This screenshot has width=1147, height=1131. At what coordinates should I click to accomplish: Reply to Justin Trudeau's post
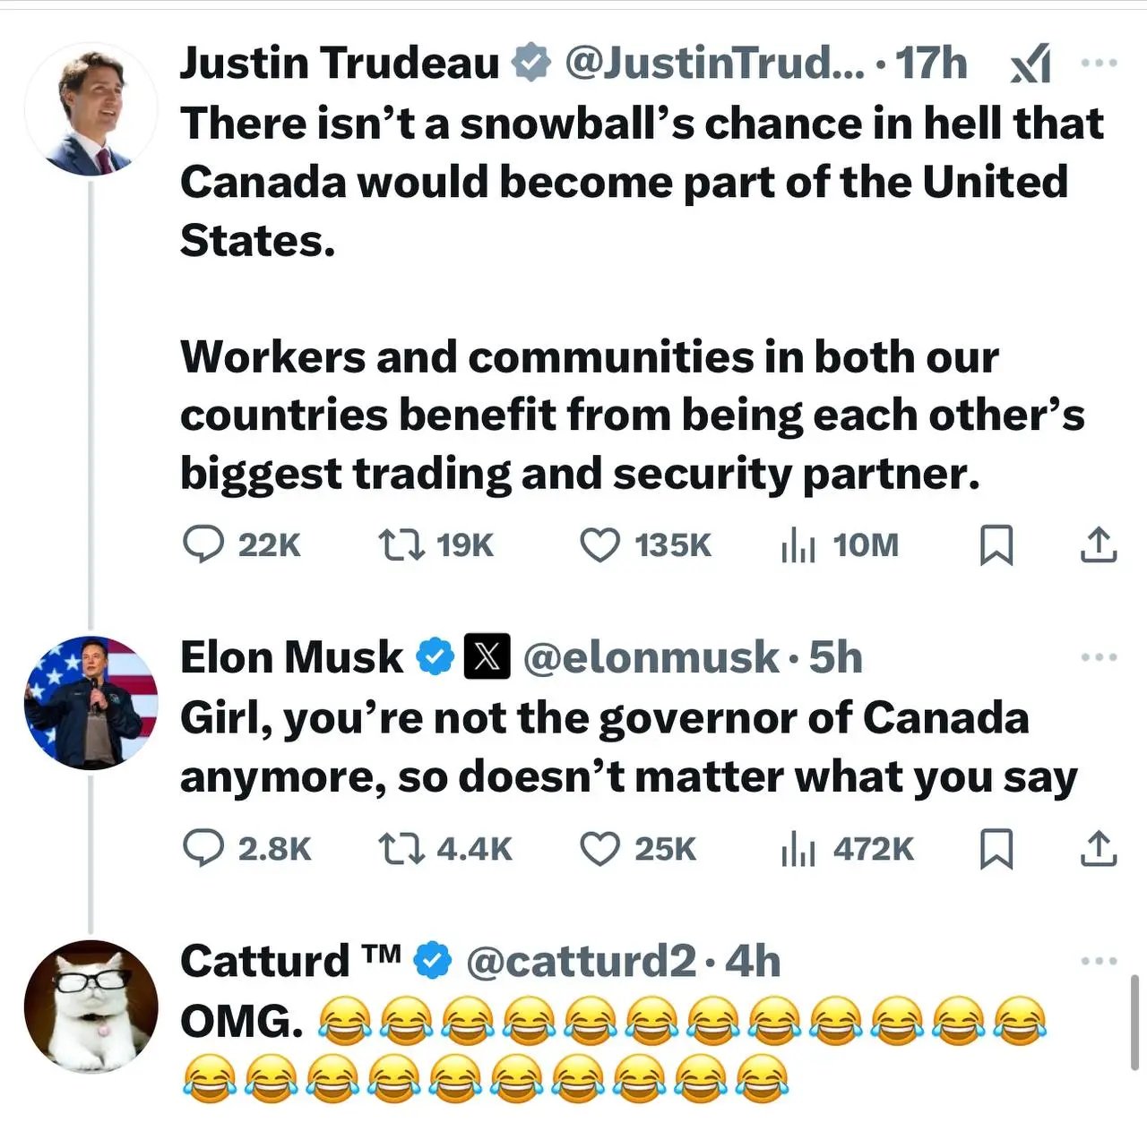[203, 544]
